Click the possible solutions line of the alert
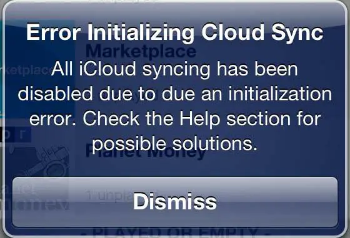This screenshot has width=350, height=238. coord(175,144)
